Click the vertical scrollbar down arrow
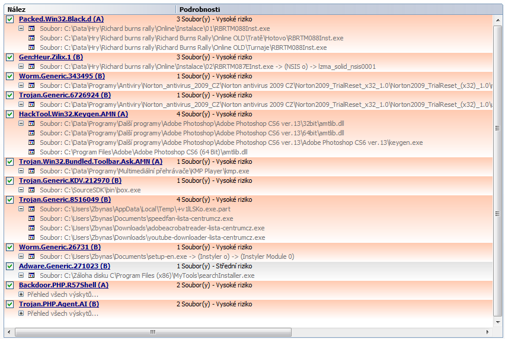Screen dimensions: 505x339 pos(498,322)
